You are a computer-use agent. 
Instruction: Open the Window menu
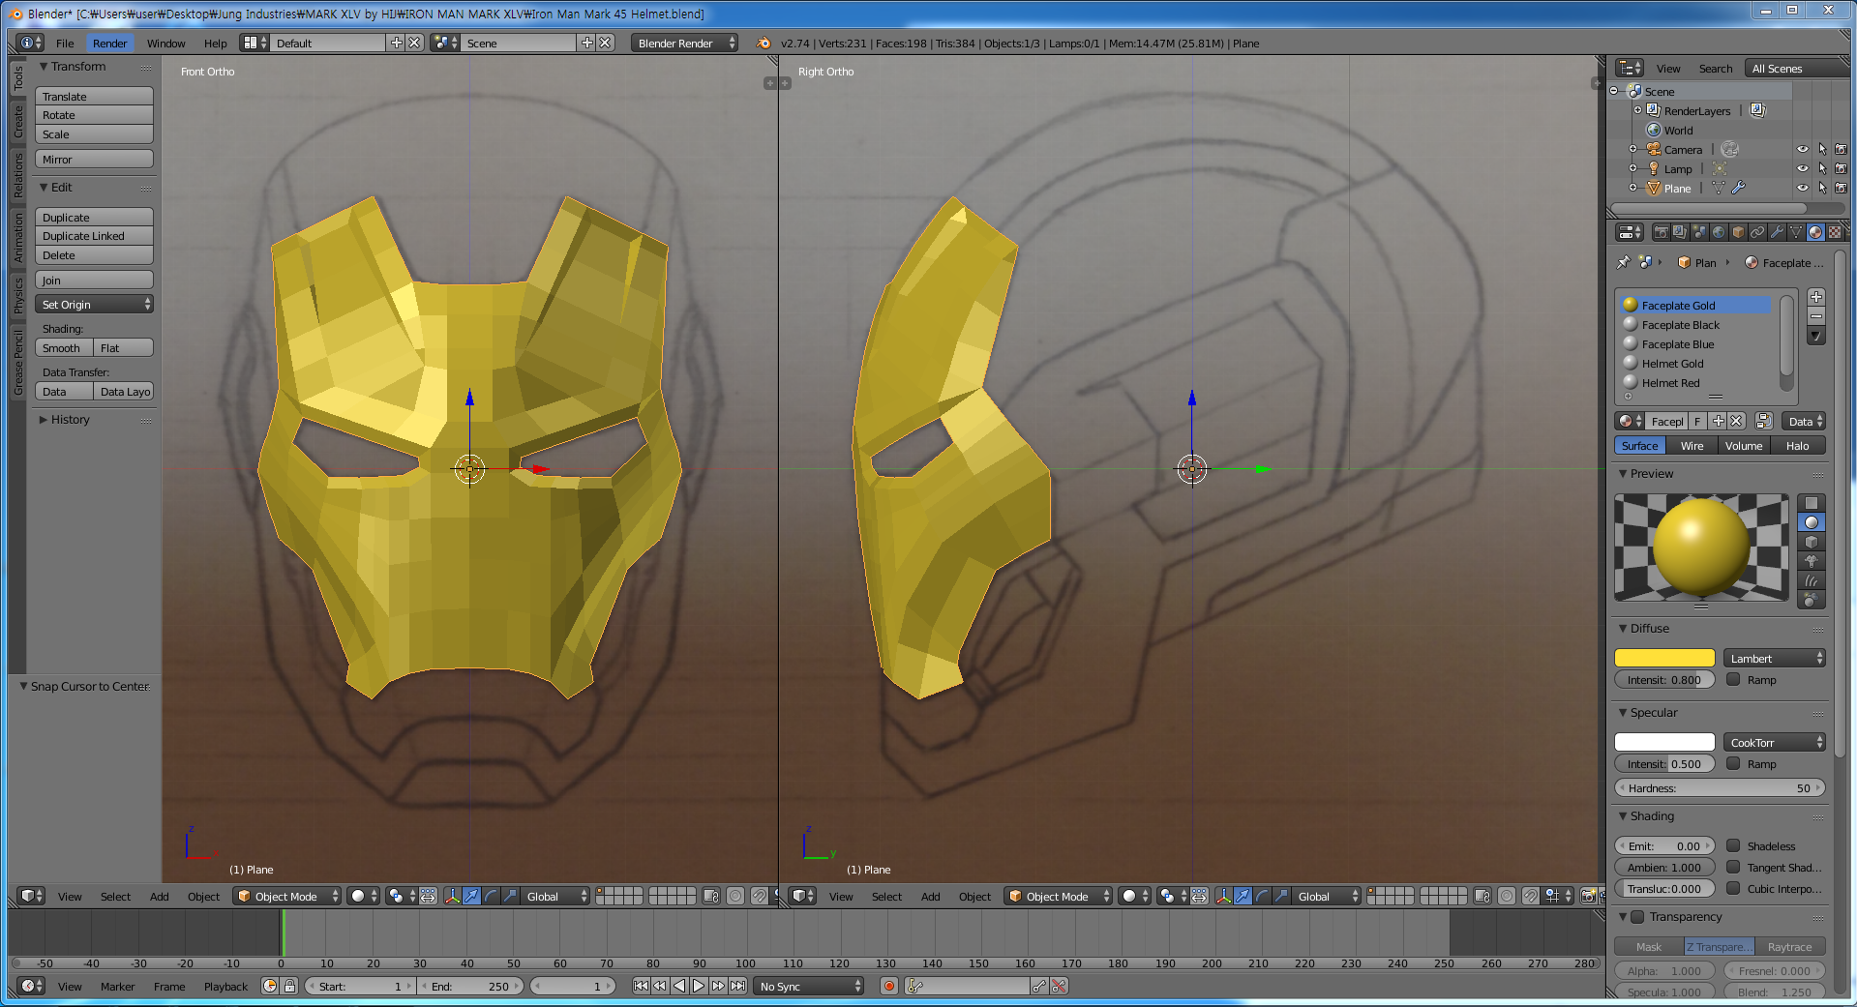(165, 43)
